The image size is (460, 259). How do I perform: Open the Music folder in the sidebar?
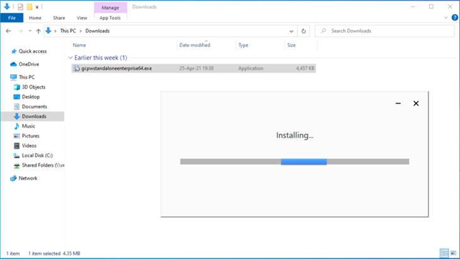point(28,126)
